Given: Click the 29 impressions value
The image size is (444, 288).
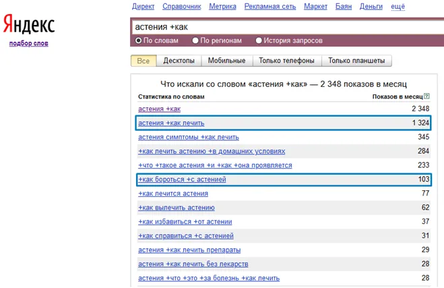Looking at the screenshot, I should click(x=426, y=250).
